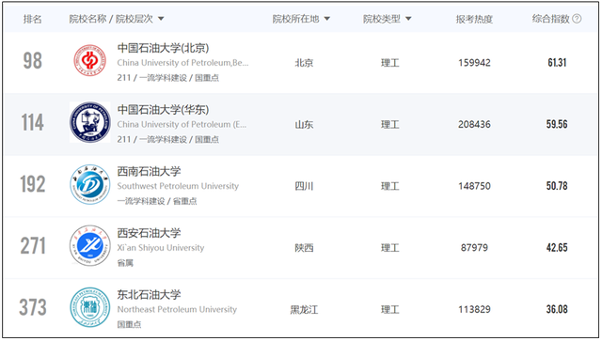Select the 黑龙江 location cell

(x=304, y=310)
